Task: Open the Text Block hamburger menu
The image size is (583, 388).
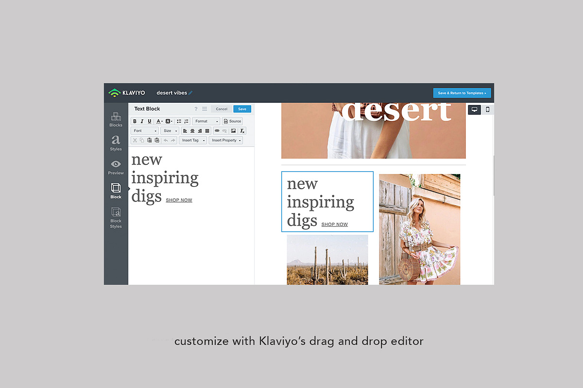Action: tap(205, 109)
